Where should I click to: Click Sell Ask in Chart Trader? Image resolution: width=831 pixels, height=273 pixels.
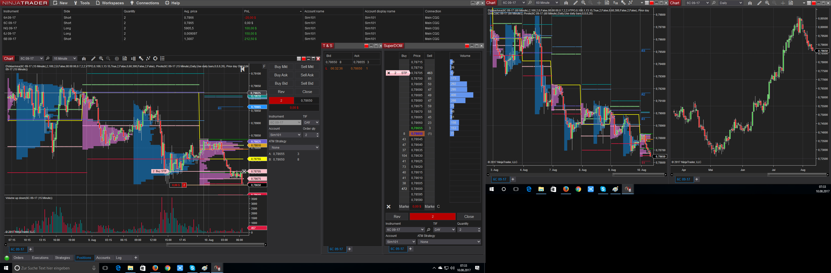(307, 75)
